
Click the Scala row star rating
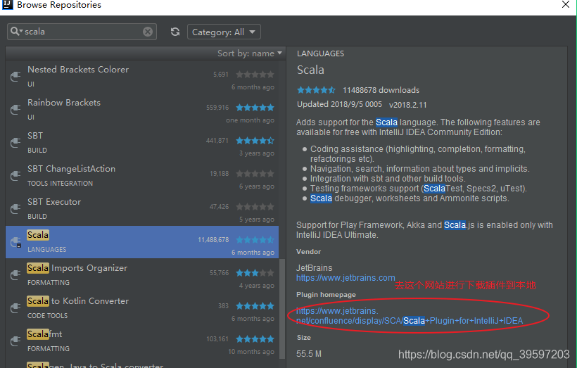click(255, 240)
